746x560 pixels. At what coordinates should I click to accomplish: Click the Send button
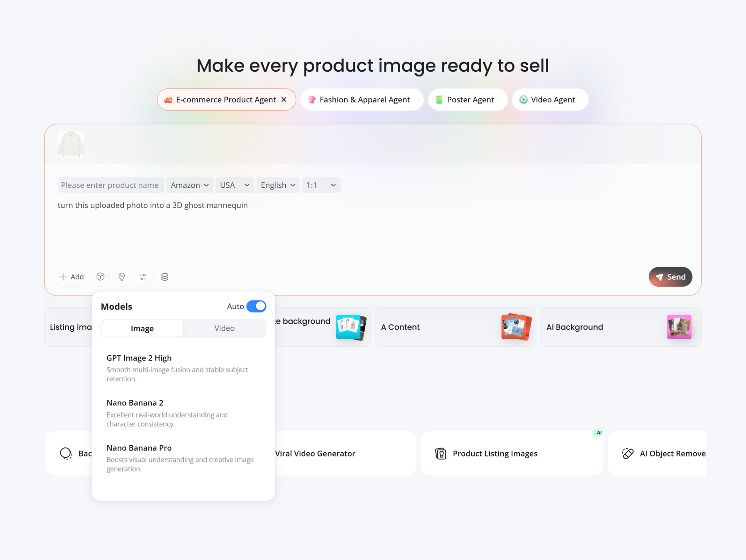click(670, 277)
